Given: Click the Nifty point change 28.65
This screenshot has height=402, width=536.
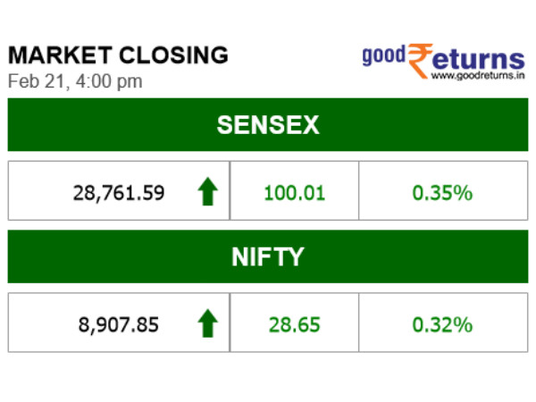Looking at the screenshot, I should click(295, 323).
